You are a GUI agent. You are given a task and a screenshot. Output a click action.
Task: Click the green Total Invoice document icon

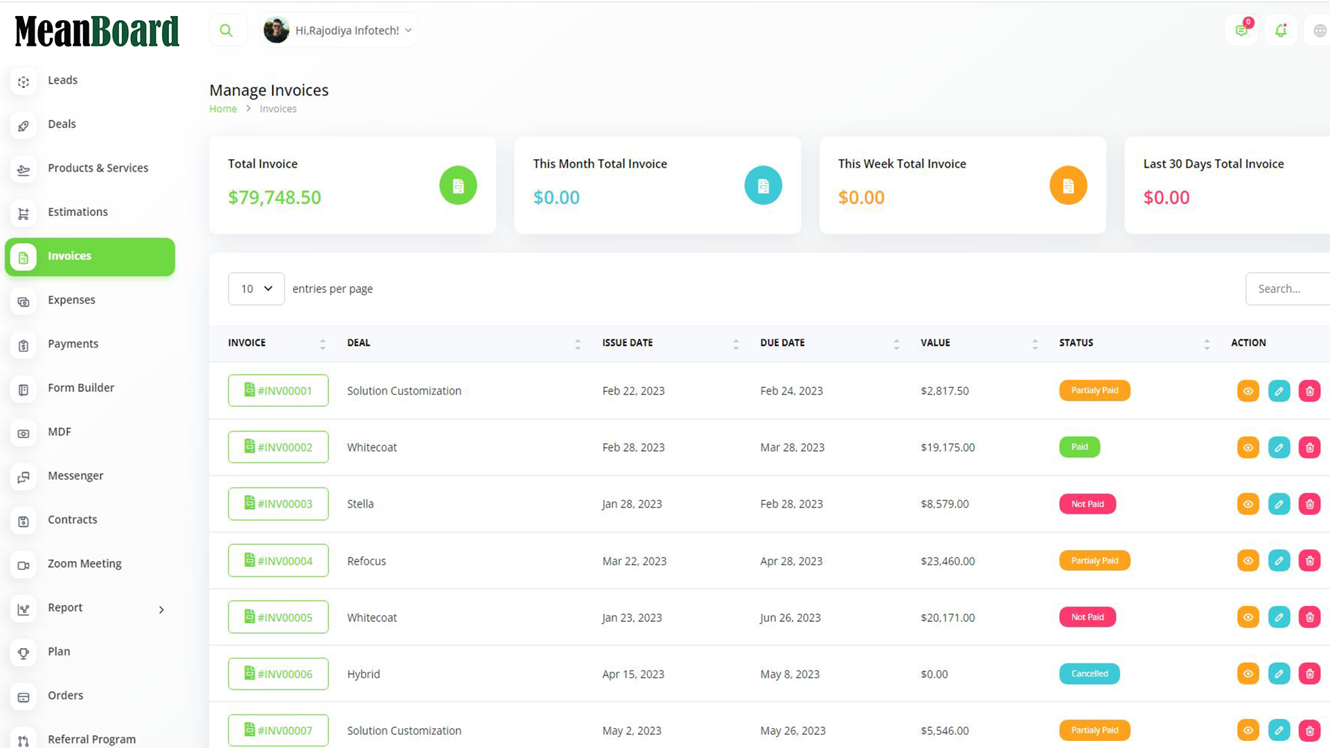pyautogui.click(x=458, y=186)
